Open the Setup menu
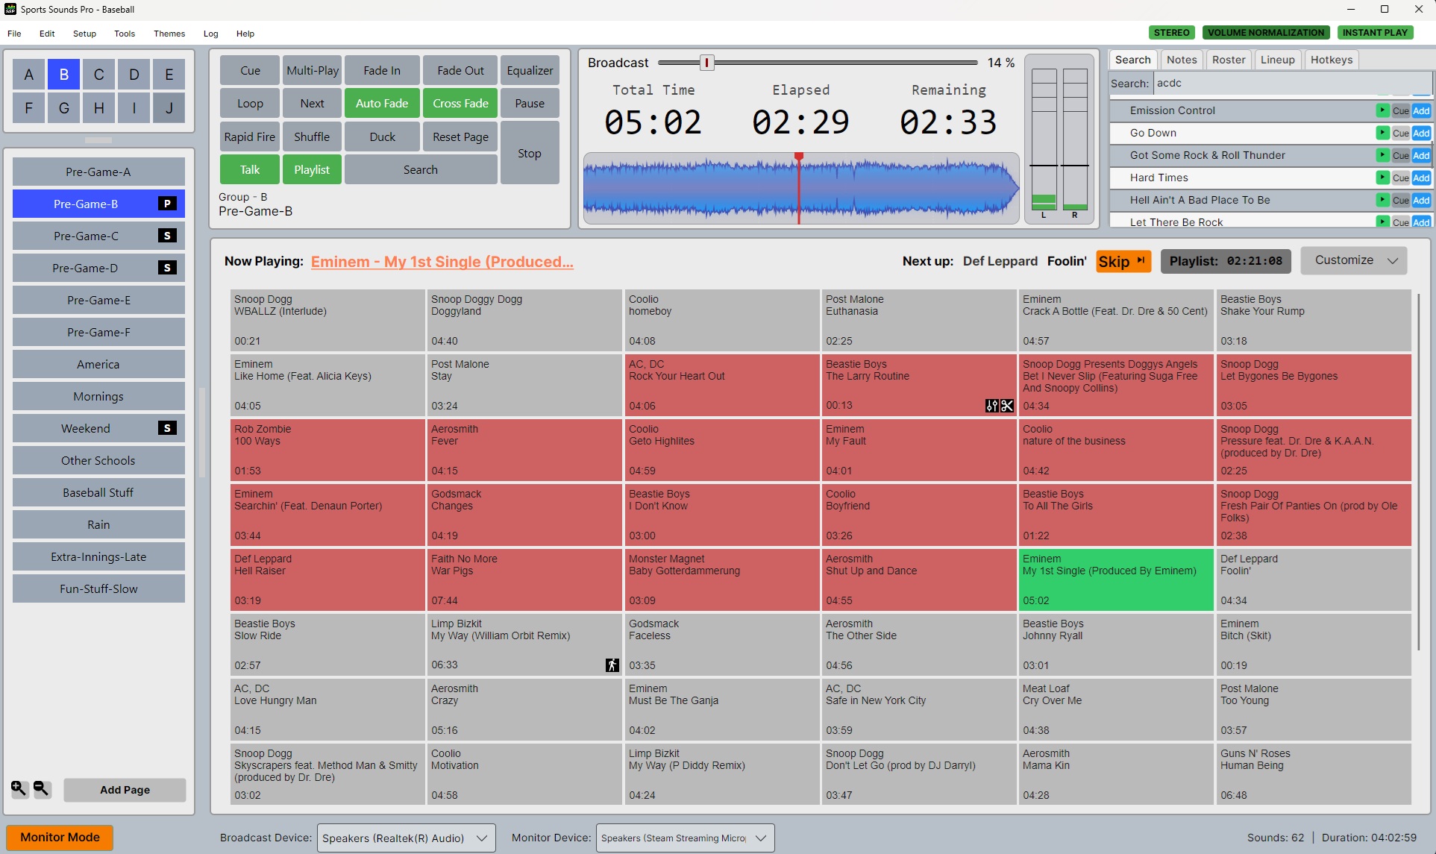 pyautogui.click(x=84, y=34)
